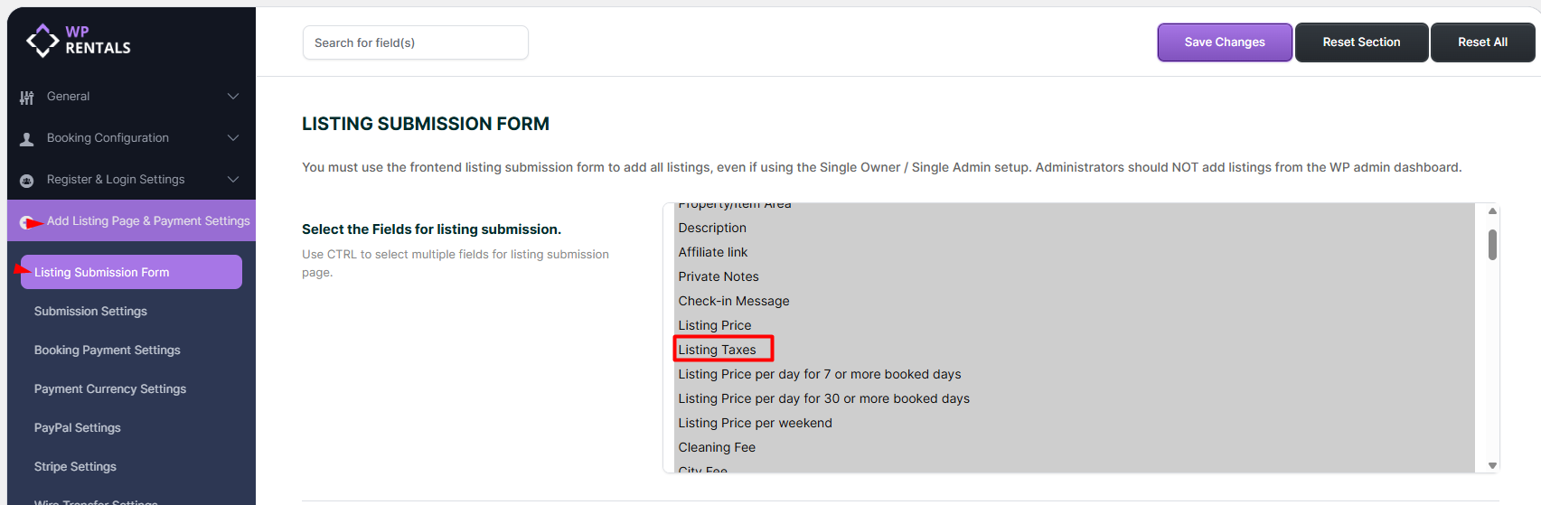1541x505 pixels.
Task: Click the Add Listing Page section icon
Action: pyautogui.click(x=27, y=222)
